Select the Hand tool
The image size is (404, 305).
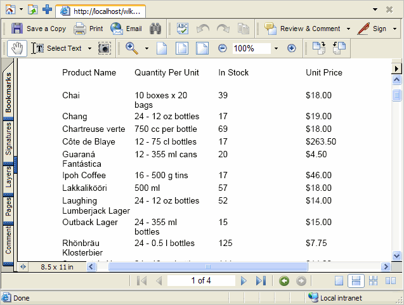(17, 48)
